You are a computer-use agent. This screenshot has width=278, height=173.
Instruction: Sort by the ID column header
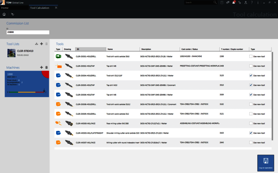tap(90, 49)
